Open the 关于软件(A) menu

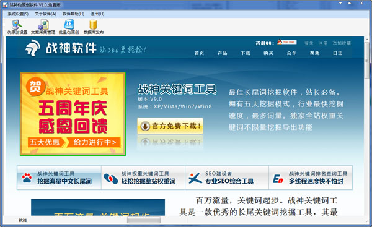click(x=45, y=14)
